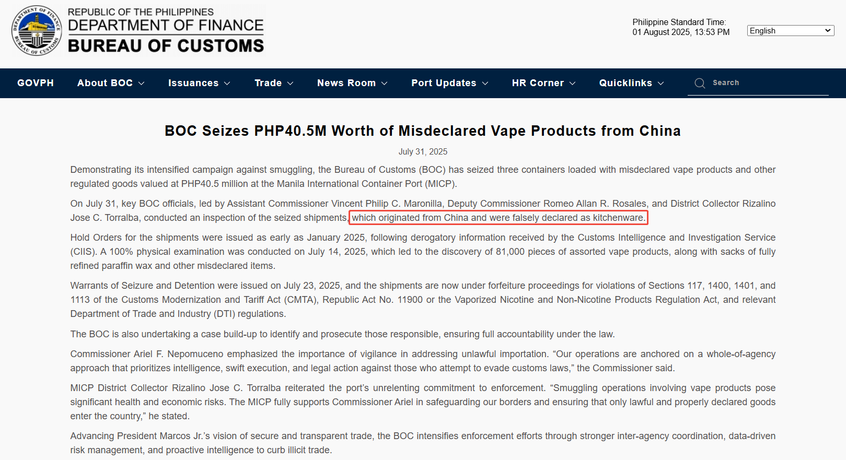This screenshot has height=460, width=846.
Task: Click the About BOC chevron arrow
Action: (142, 84)
